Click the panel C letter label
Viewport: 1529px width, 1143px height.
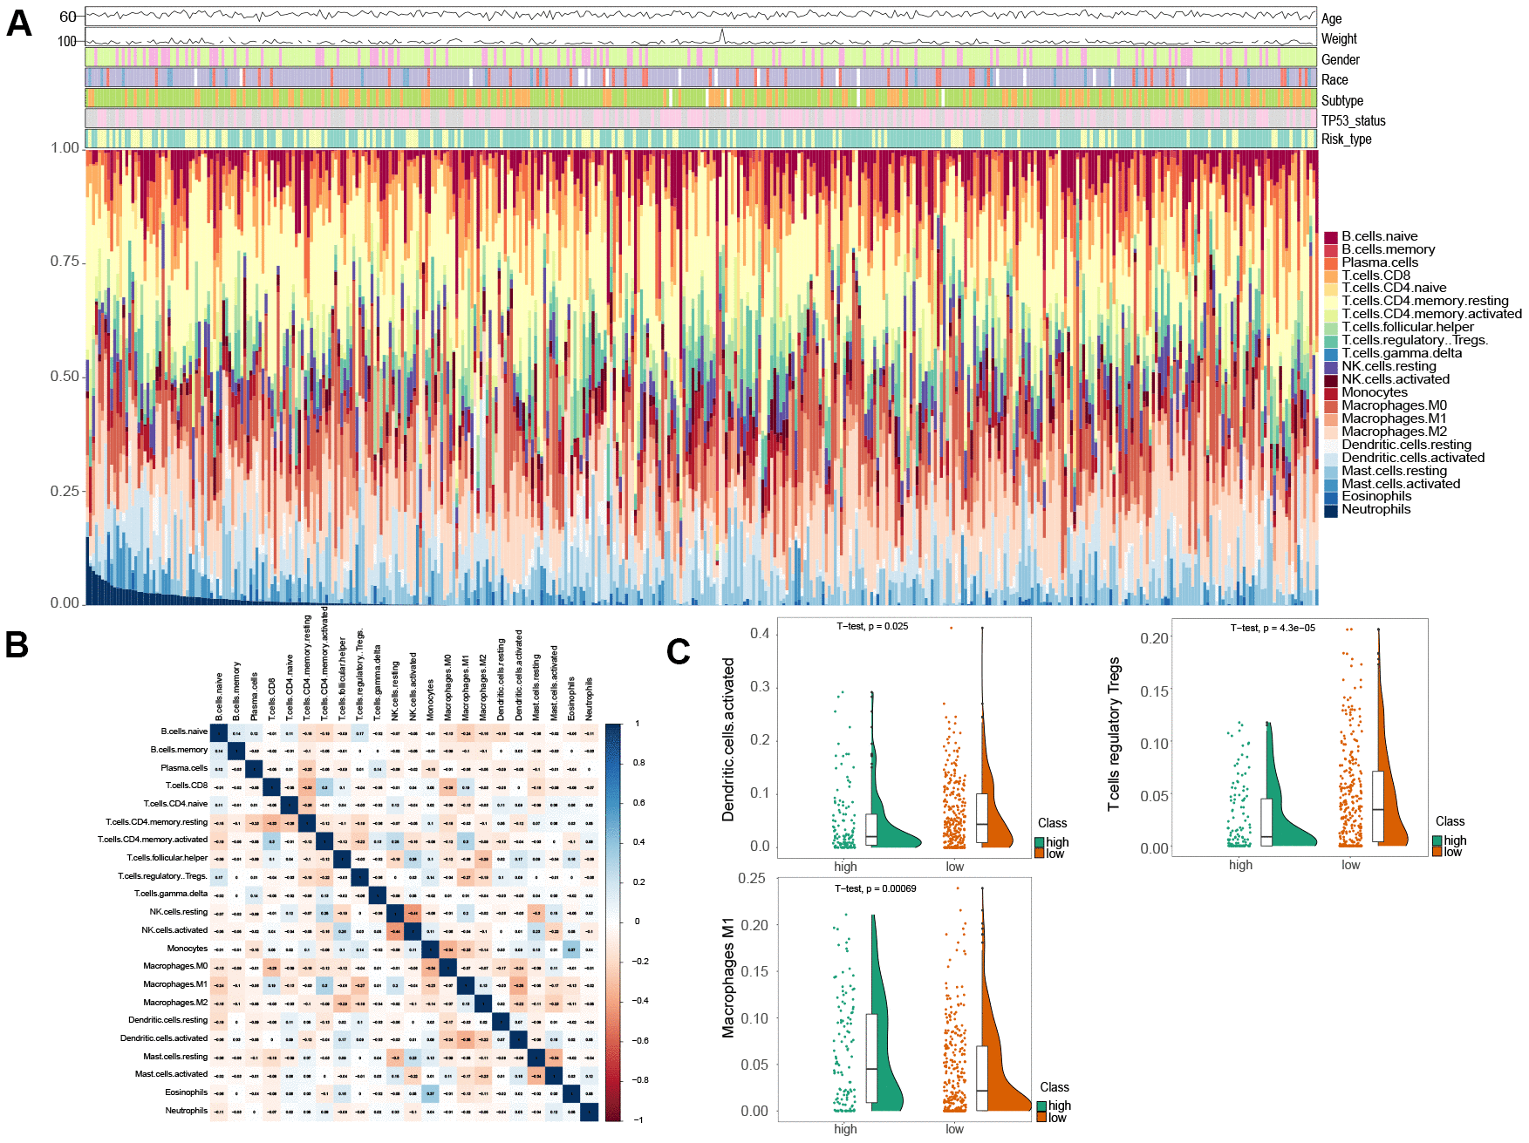[x=678, y=652]
